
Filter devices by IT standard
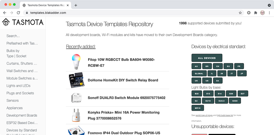click(232, 73)
